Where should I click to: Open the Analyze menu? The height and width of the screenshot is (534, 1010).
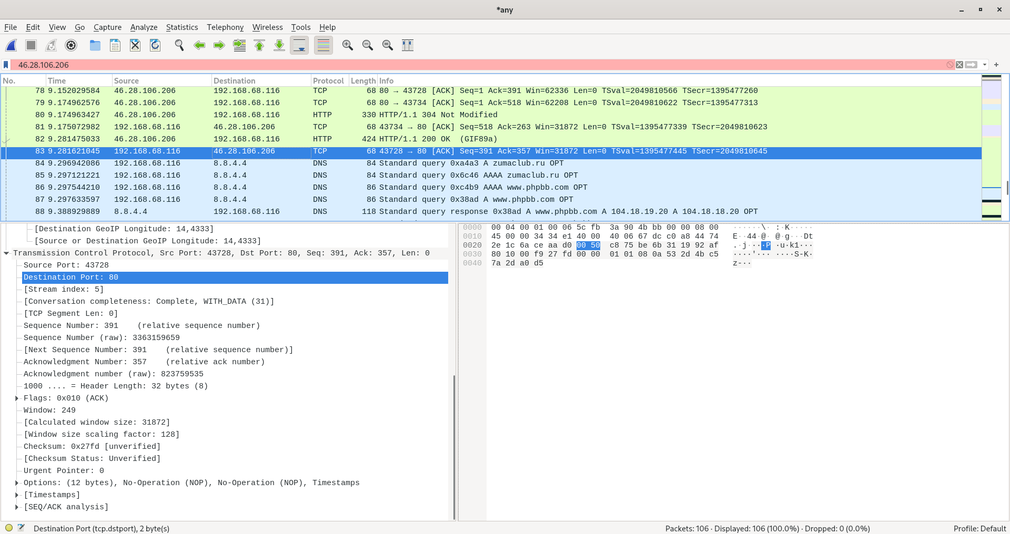(x=144, y=27)
